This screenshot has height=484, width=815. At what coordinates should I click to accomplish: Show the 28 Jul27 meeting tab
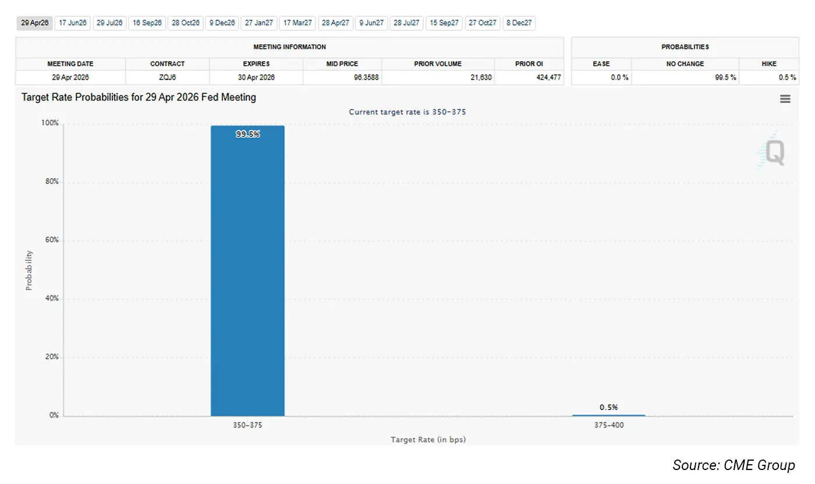[406, 23]
